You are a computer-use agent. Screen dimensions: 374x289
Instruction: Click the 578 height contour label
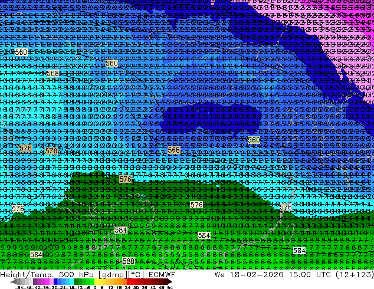(51, 151)
